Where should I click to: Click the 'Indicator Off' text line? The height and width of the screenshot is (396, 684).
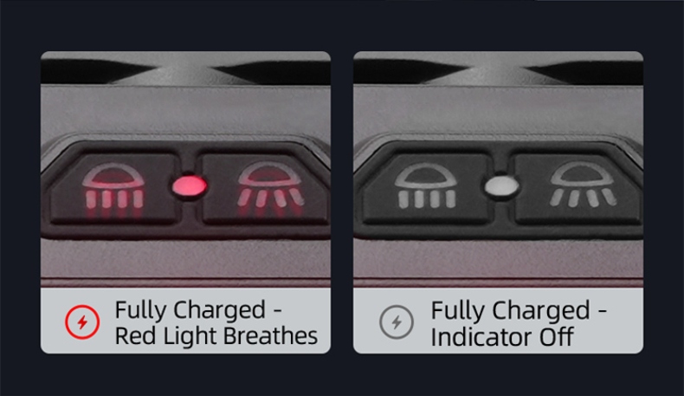tap(501, 336)
